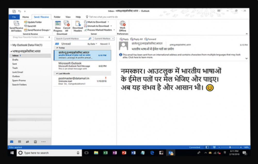The image size is (258, 164).
Task: Show All messages filter
Action: [x=57, y=44]
